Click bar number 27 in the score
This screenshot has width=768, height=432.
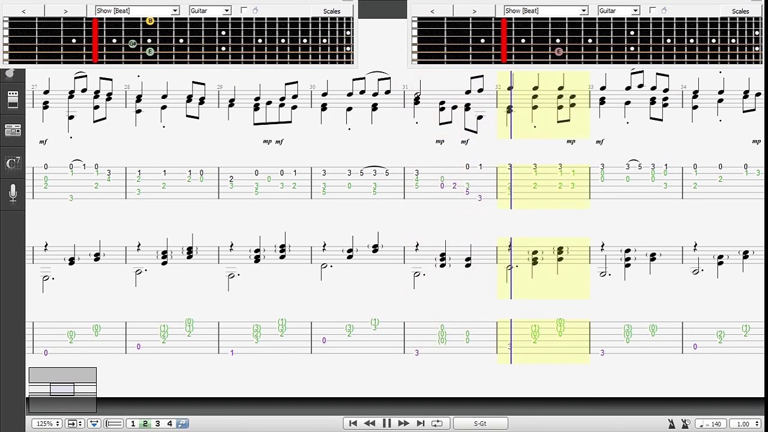34,87
